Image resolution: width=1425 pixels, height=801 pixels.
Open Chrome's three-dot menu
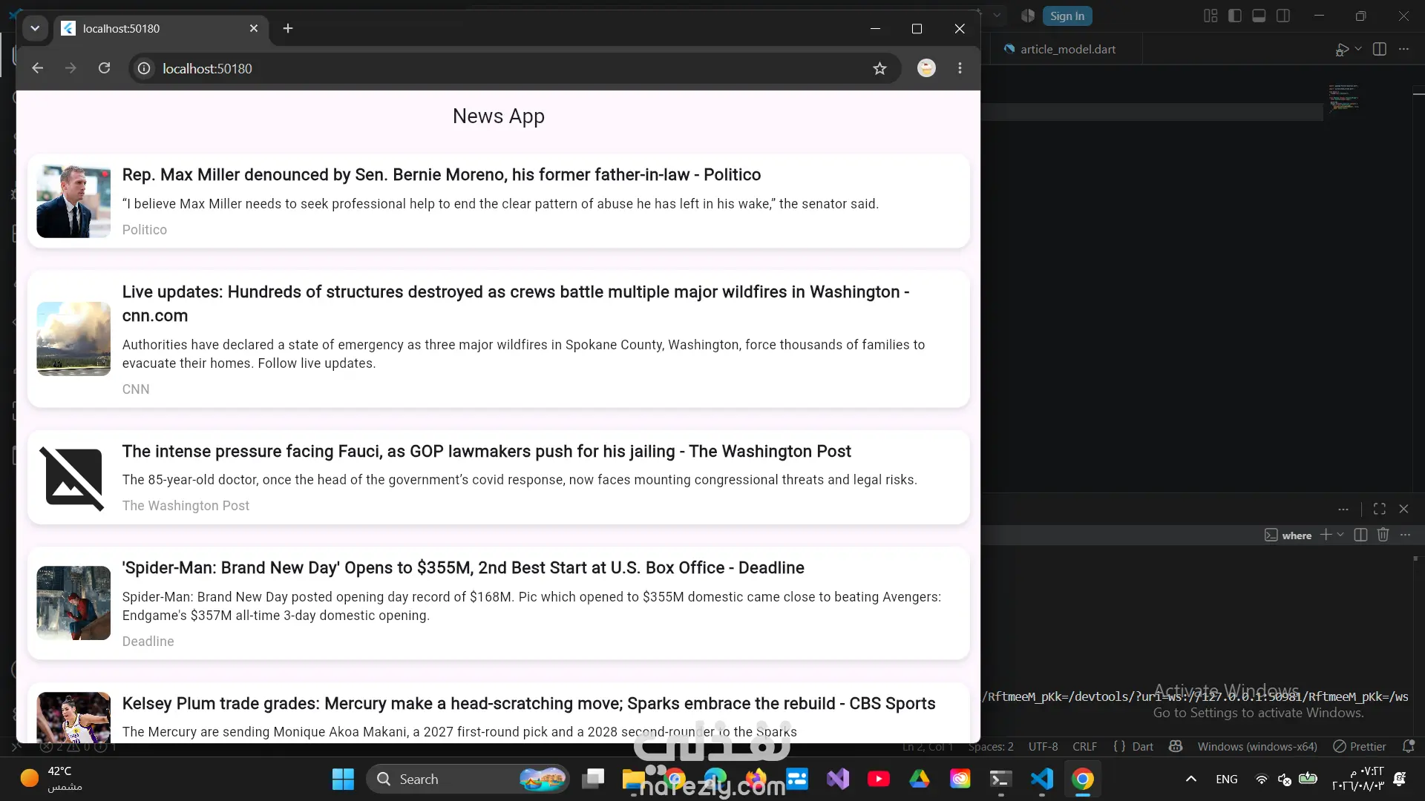click(960, 68)
